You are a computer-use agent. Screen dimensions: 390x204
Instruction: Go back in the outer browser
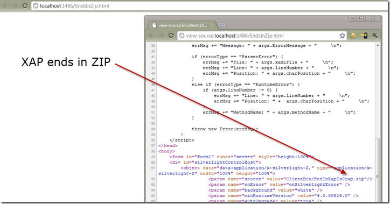[5, 5]
